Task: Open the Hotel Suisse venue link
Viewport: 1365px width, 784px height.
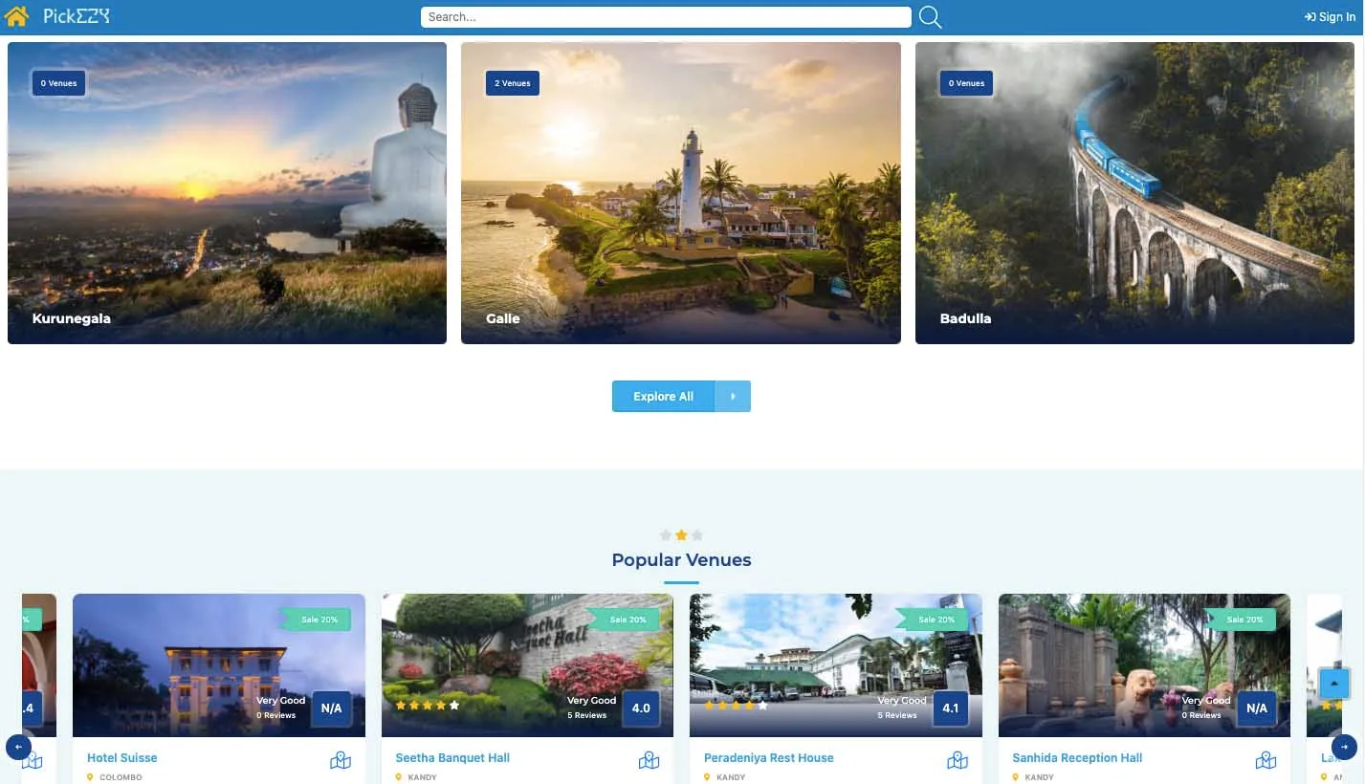Action: [122, 758]
